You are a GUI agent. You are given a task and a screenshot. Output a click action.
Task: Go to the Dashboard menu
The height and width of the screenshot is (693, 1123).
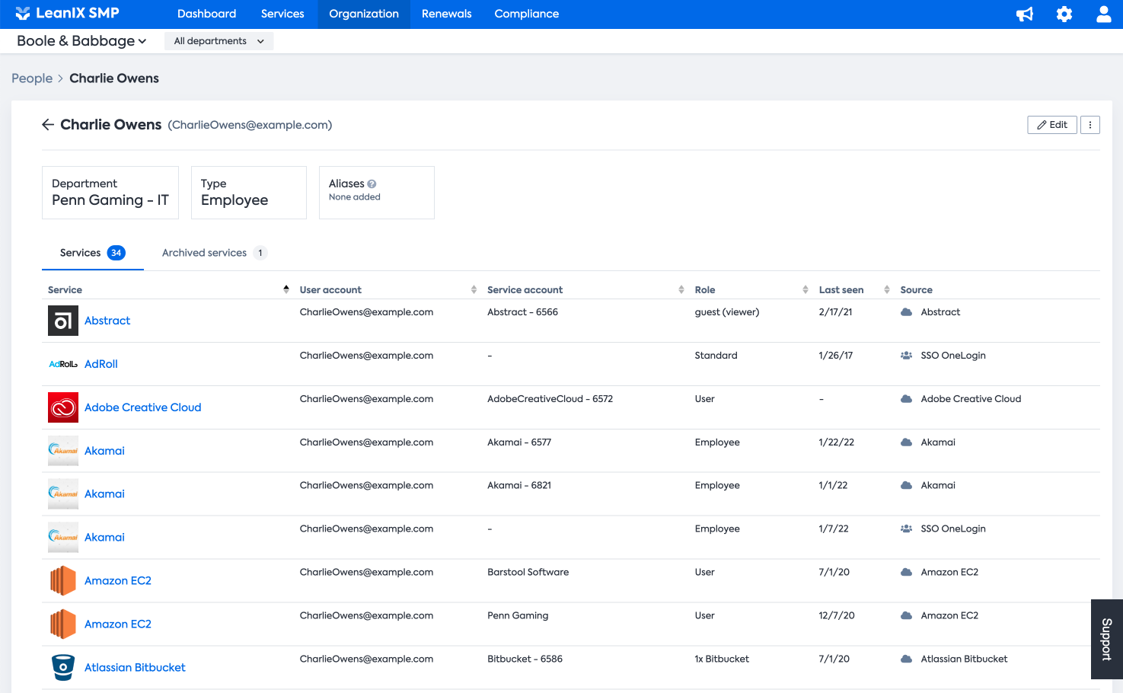[x=206, y=14]
